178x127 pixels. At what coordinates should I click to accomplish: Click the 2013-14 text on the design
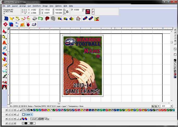tap(82, 85)
